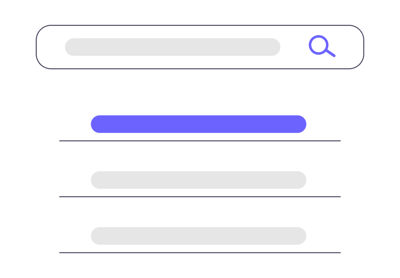This screenshot has height=278, width=400.
Task: Click empty space left of search placeholder
Action: point(52,47)
